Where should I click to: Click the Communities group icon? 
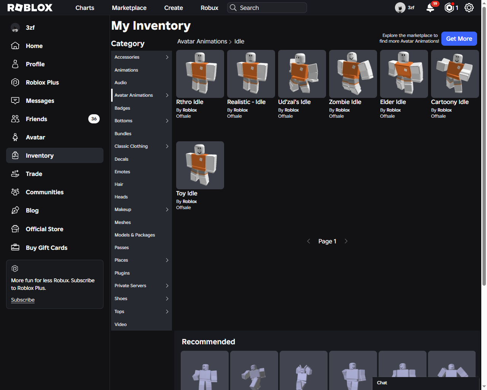pos(15,192)
